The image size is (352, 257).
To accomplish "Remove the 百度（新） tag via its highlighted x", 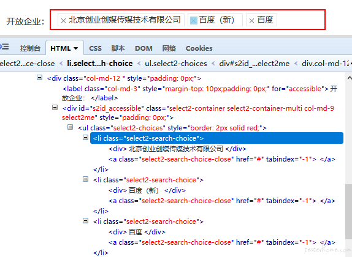I will click(194, 21).
